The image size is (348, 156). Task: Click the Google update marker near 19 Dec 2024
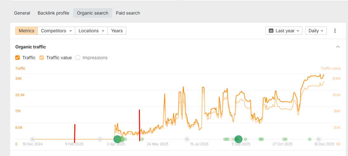click(x=32, y=139)
